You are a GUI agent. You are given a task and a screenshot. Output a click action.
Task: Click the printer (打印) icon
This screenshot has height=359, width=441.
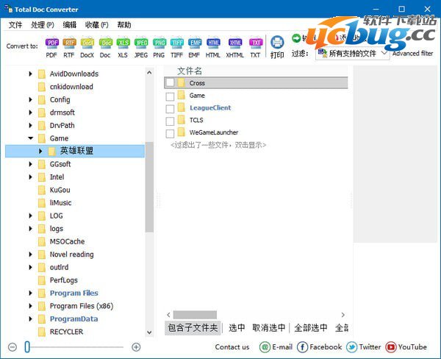click(277, 43)
